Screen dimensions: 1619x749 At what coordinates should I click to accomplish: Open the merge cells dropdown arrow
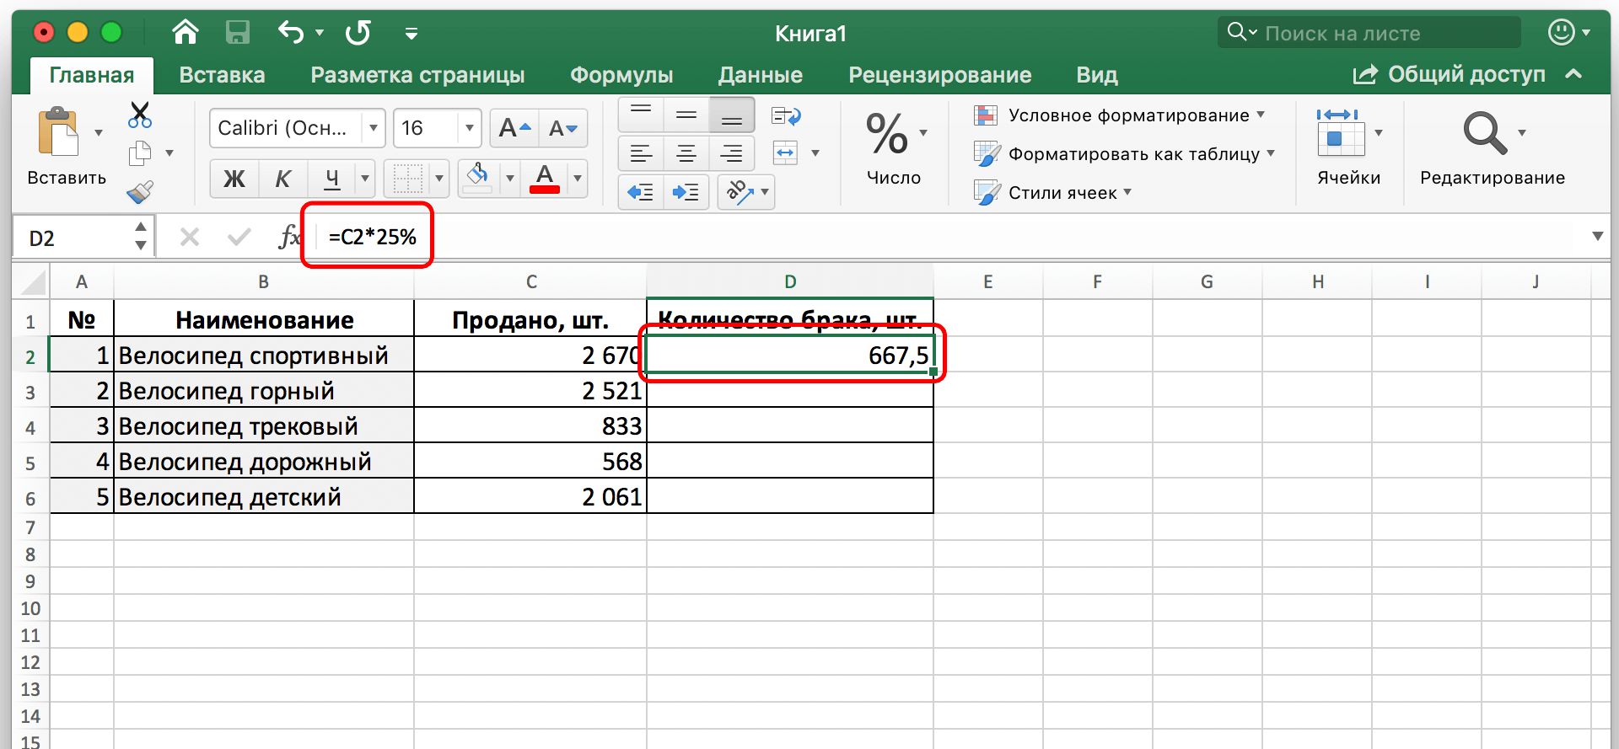pos(815,153)
